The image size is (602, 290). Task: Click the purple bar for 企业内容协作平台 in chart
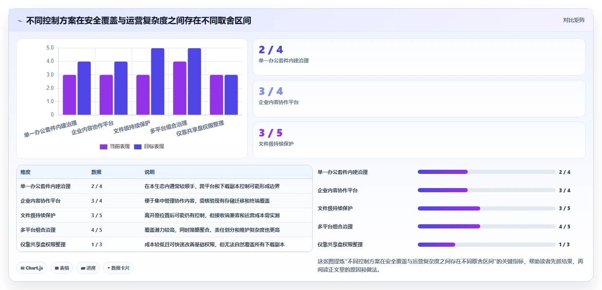[x=106, y=95]
